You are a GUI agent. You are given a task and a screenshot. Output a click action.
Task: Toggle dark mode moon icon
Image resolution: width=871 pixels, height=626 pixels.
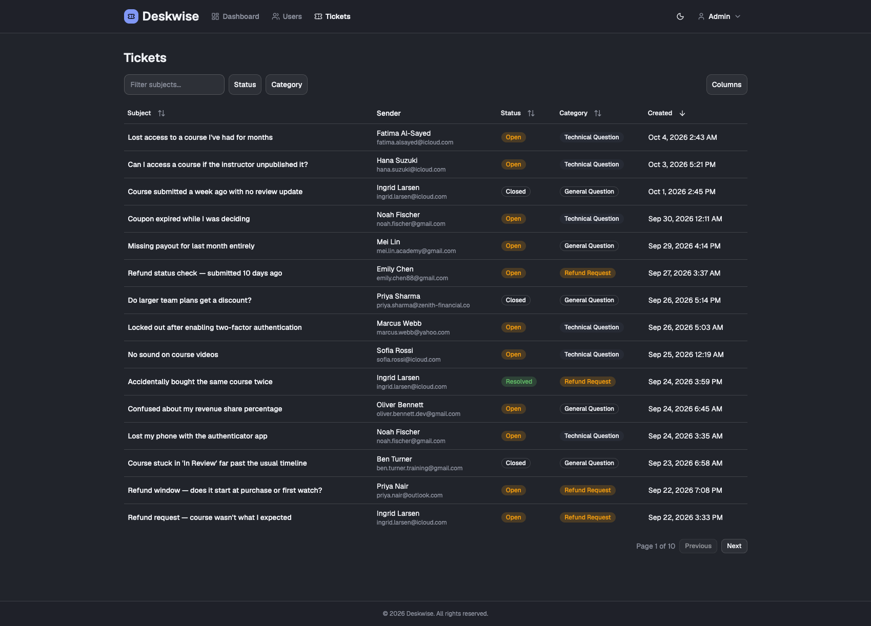(x=680, y=16)
